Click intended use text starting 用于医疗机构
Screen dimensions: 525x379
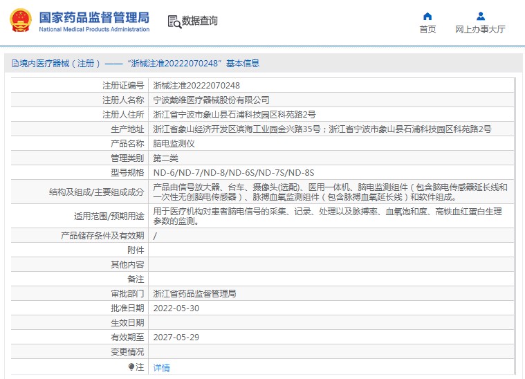tap(327, 216)
